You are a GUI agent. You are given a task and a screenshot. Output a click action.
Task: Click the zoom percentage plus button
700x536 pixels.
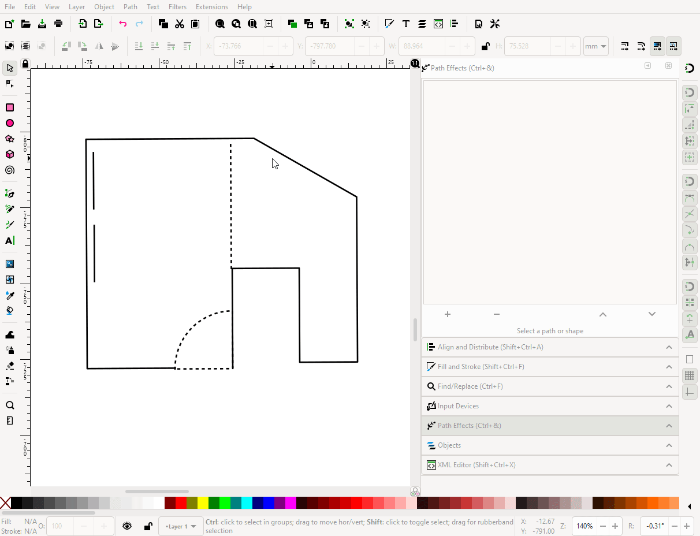[615, 526]
